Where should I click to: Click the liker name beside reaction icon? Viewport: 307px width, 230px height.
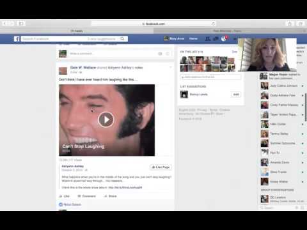click(x=72, y=204)
